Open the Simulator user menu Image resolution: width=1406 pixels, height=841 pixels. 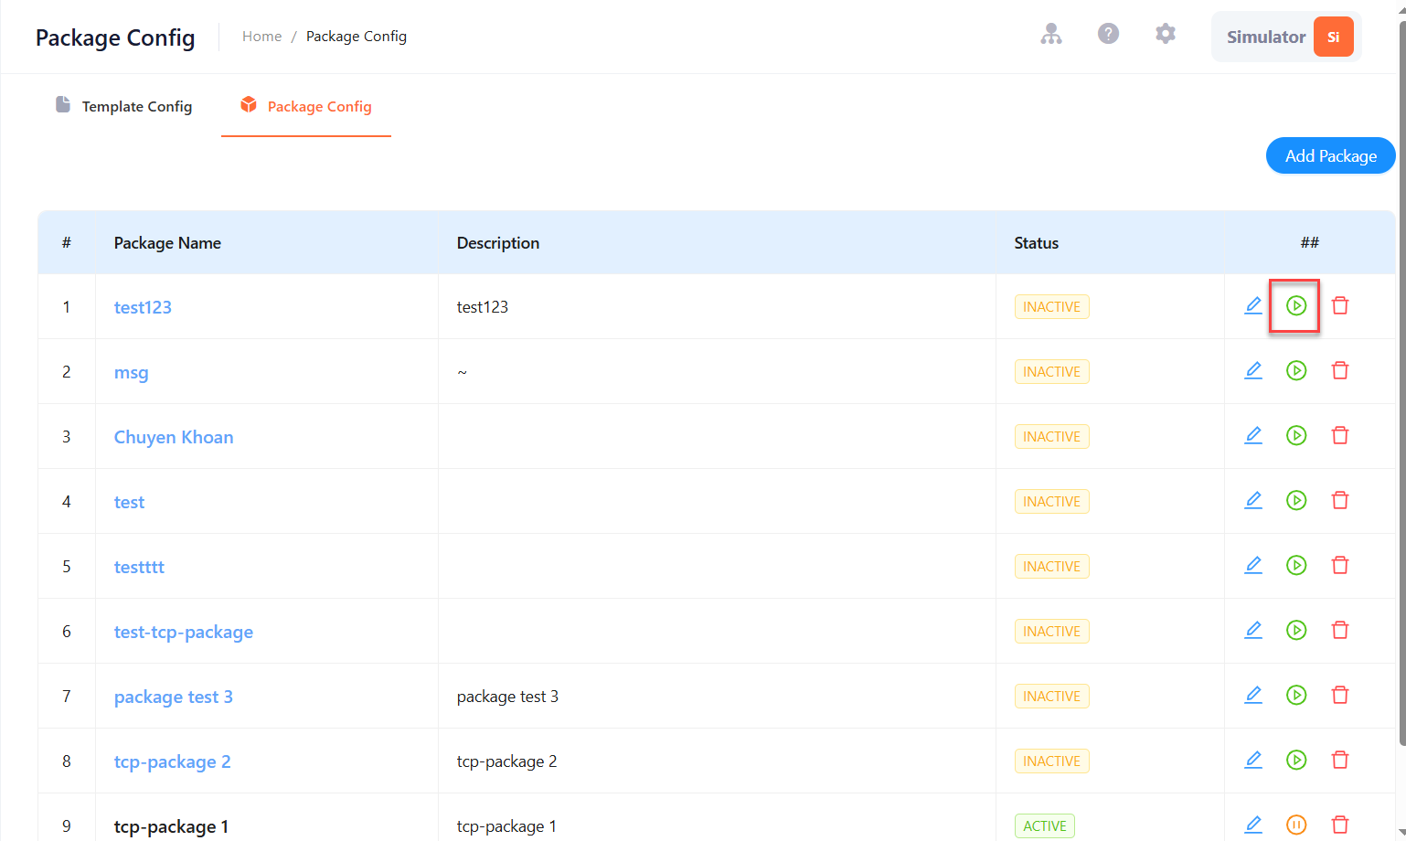point(1286,37)
